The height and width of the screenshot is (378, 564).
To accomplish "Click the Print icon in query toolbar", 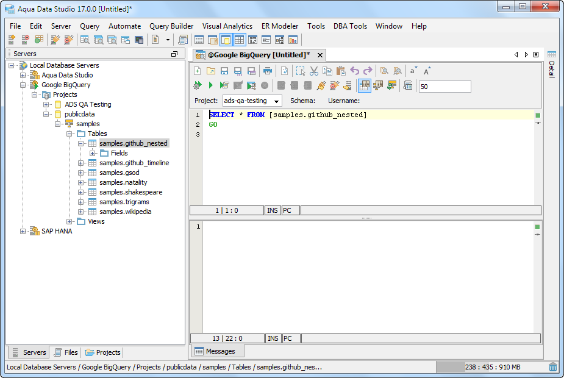I will click(x=267, y=71).
